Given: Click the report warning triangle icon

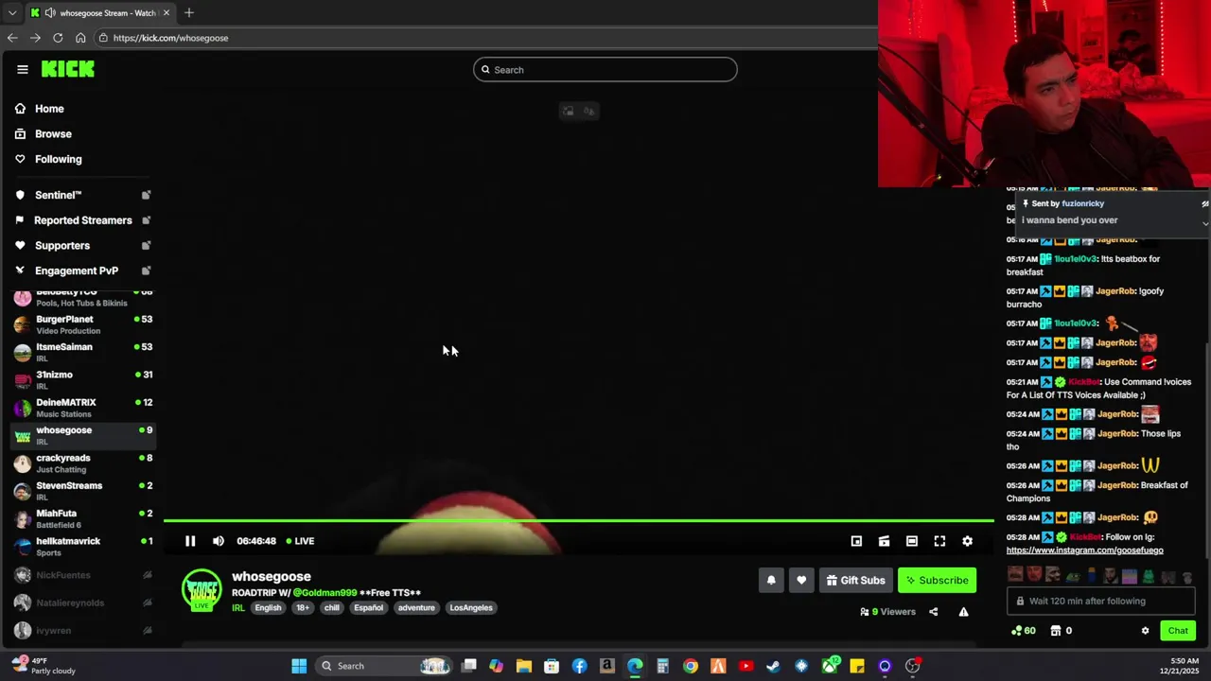Looking at the screenshot, I should click(963, 612).
